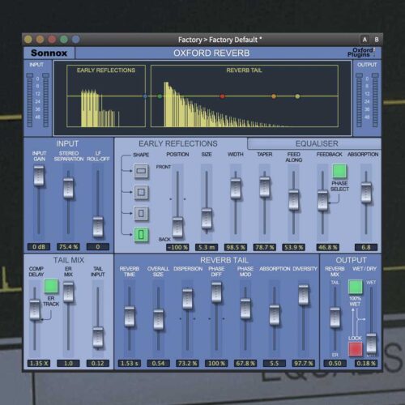The image size is (405, 405).
Task: Click the Wet/Dry slider handle
Action: tap(371, 344)
